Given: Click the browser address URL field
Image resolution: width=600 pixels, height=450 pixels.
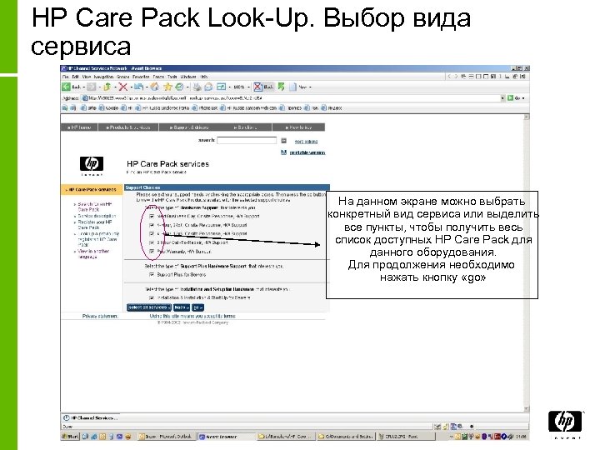Looking at the screenshot, I should (x=293, y=98).
